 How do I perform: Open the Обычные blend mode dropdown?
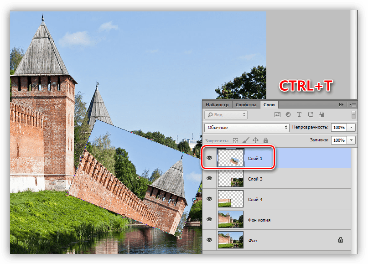pos(247,128)
